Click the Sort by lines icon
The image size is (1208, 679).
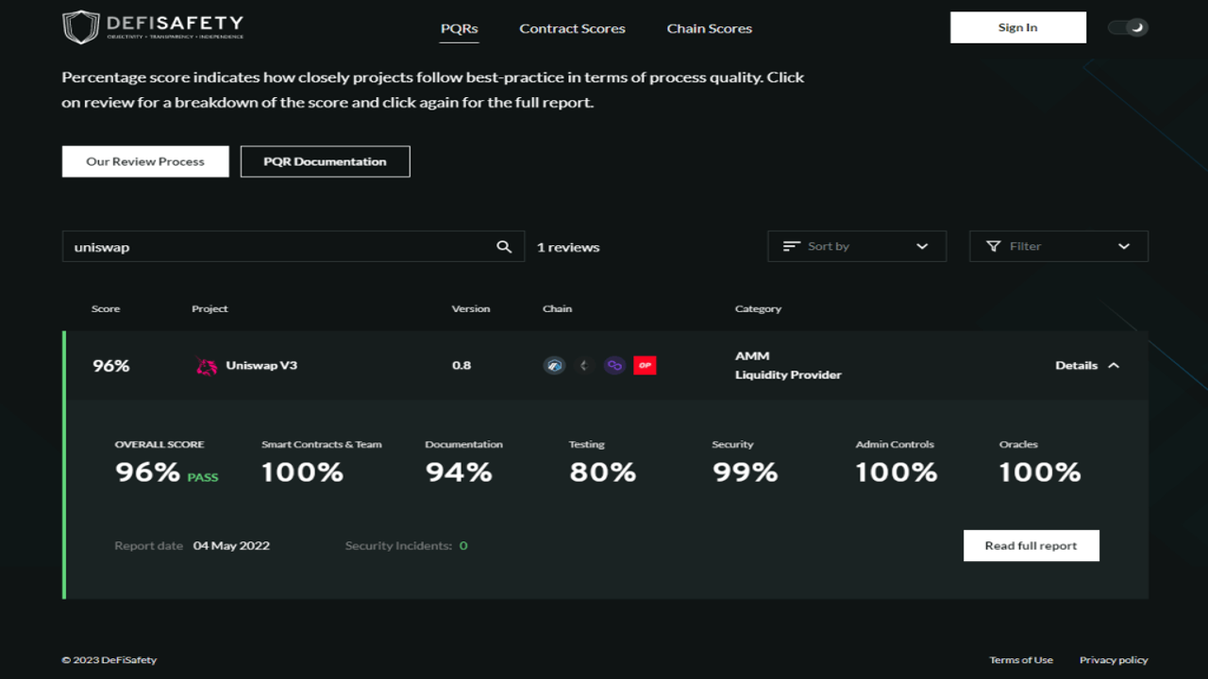(x=792, y=246)
